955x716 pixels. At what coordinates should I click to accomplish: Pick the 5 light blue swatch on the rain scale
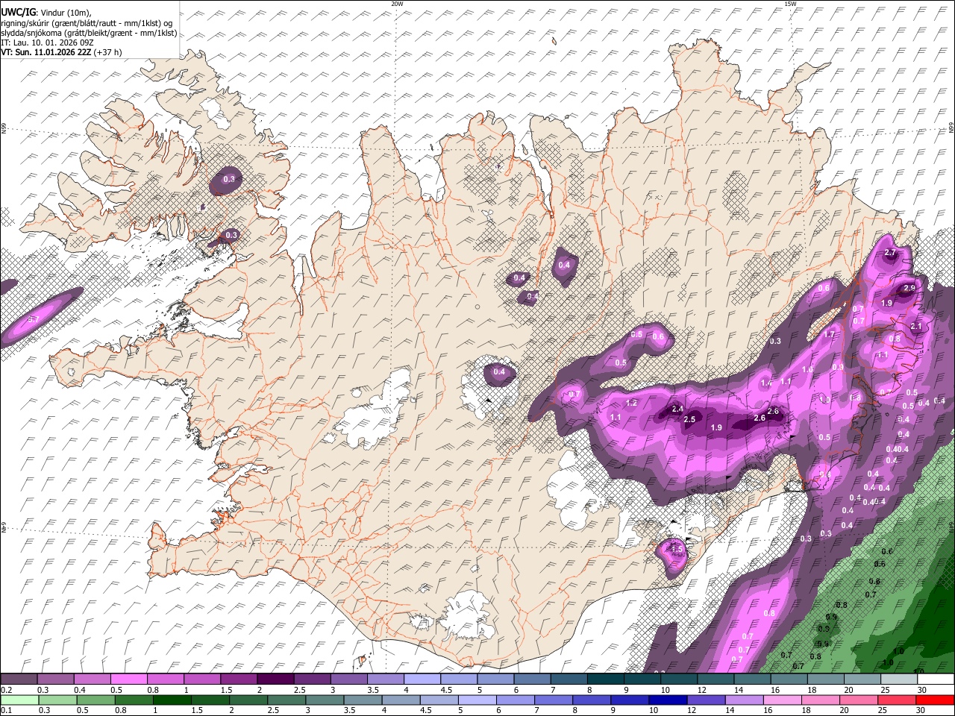(476, 700)
